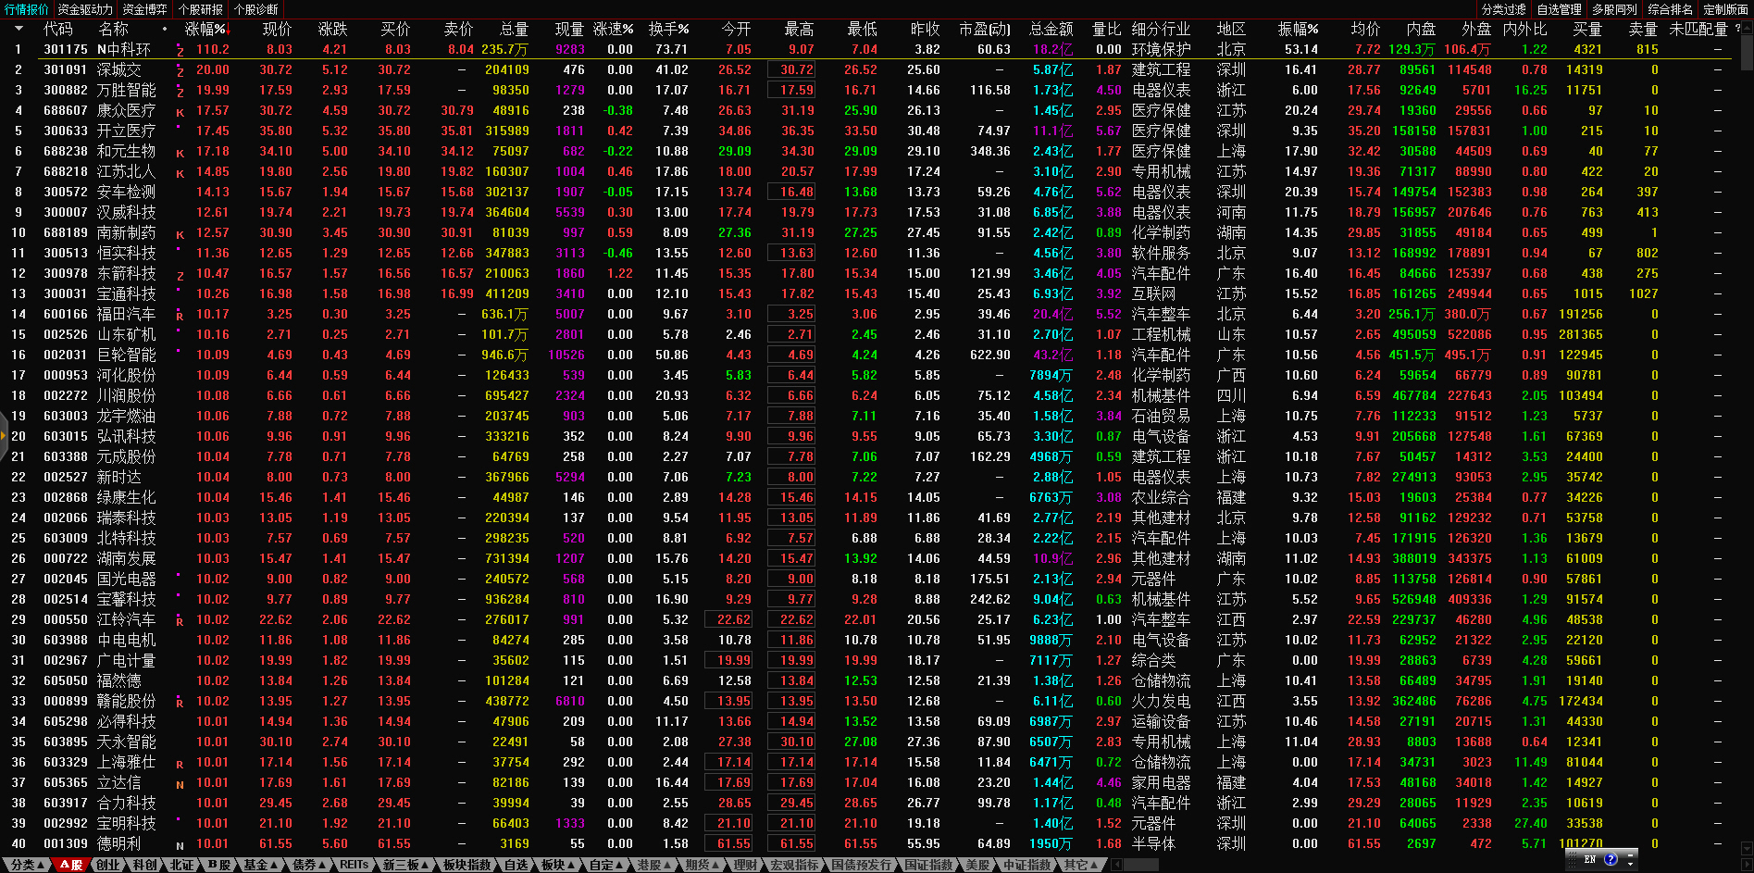The height and width of the screenshot is (873, 1754).
Task: Switch to the 资金驱动力 tab
Action: [x=84, y=9]
